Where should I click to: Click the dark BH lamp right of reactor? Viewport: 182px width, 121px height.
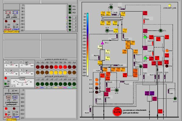[x=167, y=66]
